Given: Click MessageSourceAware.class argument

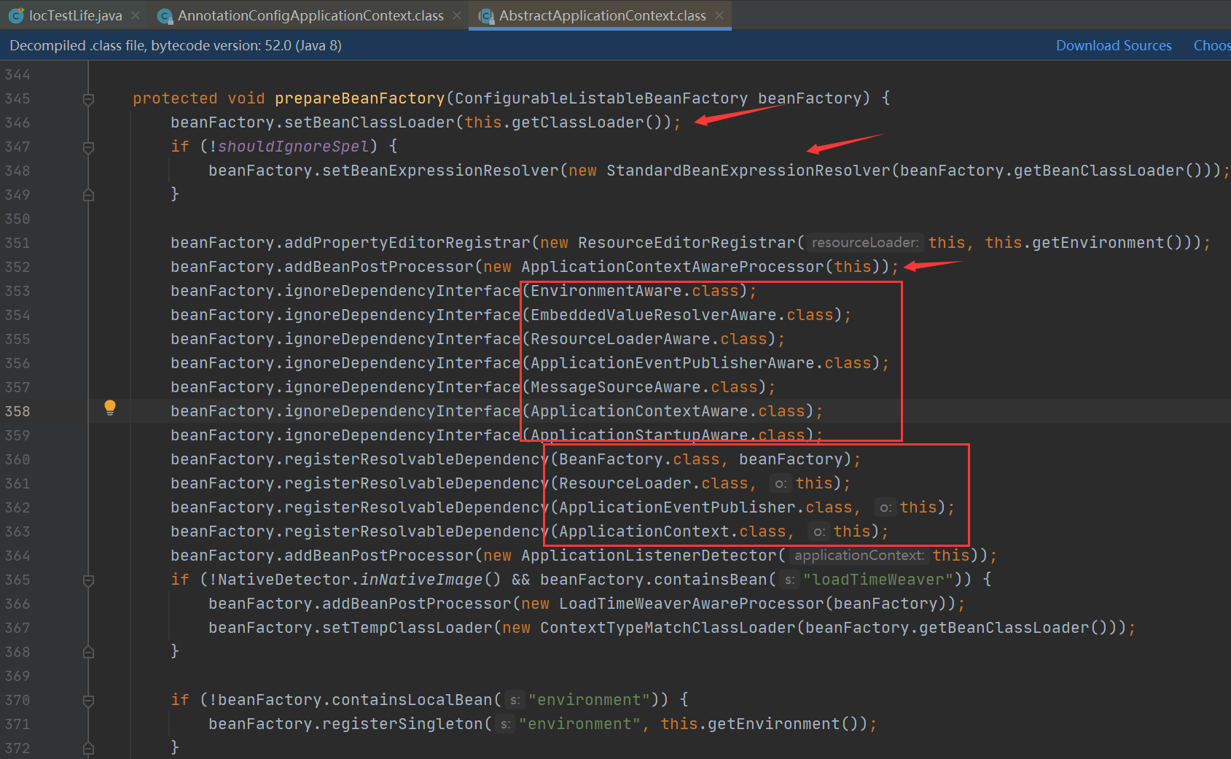Looking at the screenshot, I should point(644,387).
